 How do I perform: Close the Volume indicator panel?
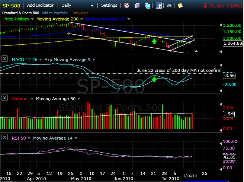pyautogui.click(x=5, y=98)
